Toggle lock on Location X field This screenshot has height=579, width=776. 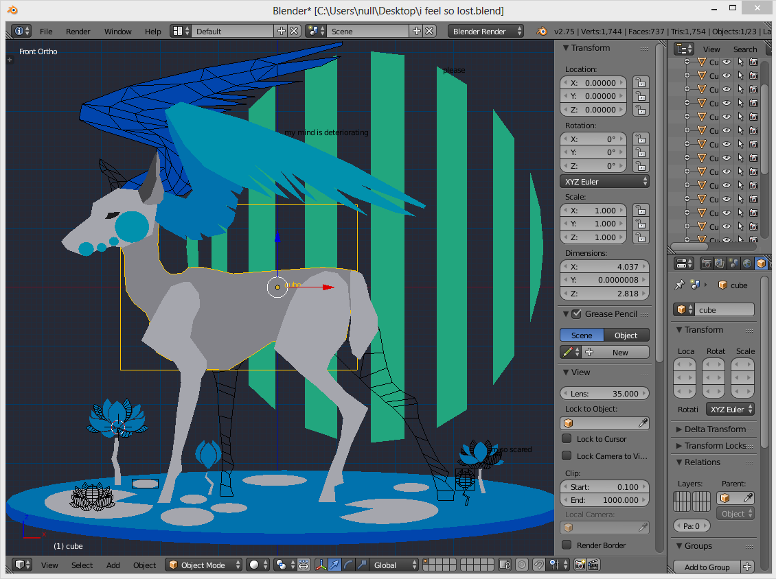pyautogui.click(x=640, y=82)
